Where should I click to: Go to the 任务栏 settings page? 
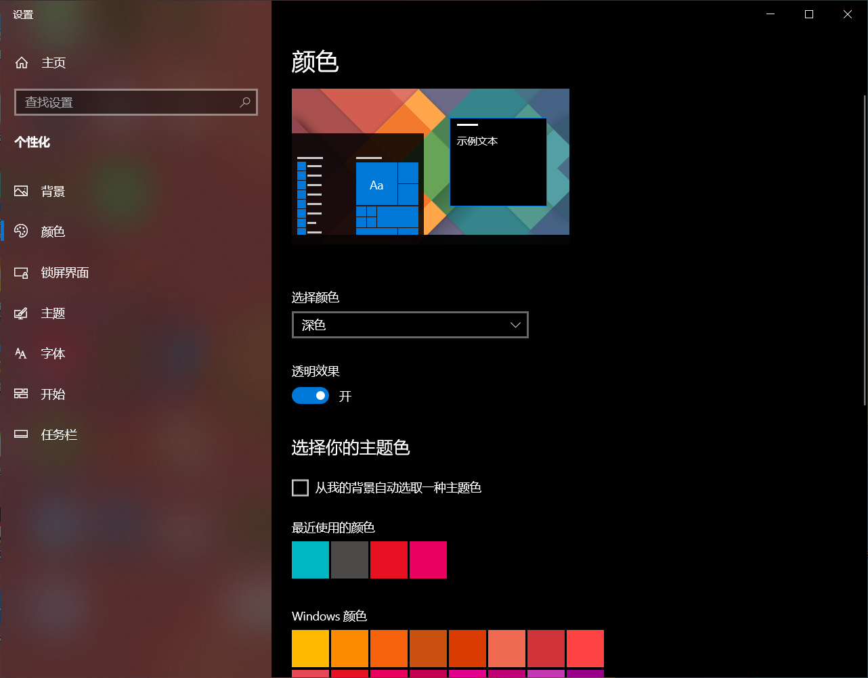pos(59,434)
